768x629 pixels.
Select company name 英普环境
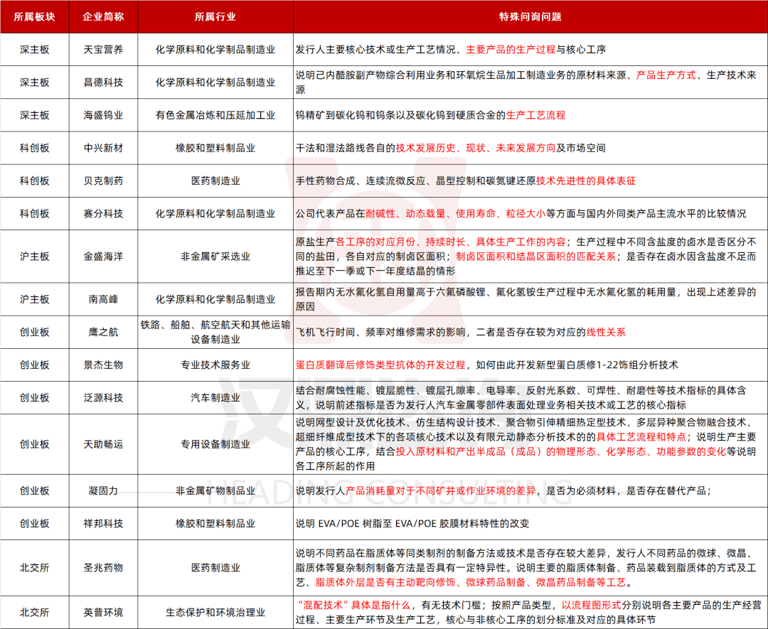[x=103, y=613]
